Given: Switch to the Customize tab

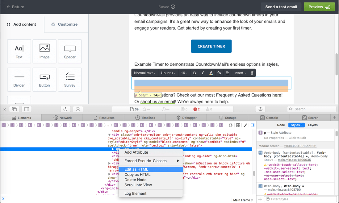Looking at the screenshot, I should tap(65, 24).
